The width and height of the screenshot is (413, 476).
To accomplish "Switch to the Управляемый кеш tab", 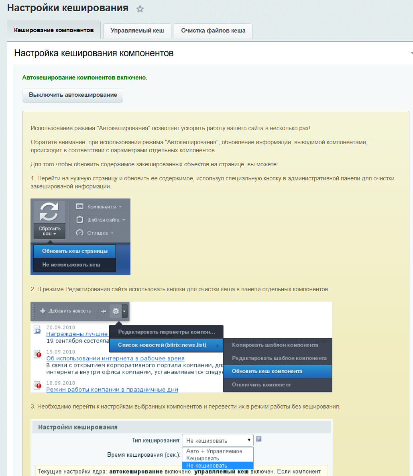I will tap(137, 31).
